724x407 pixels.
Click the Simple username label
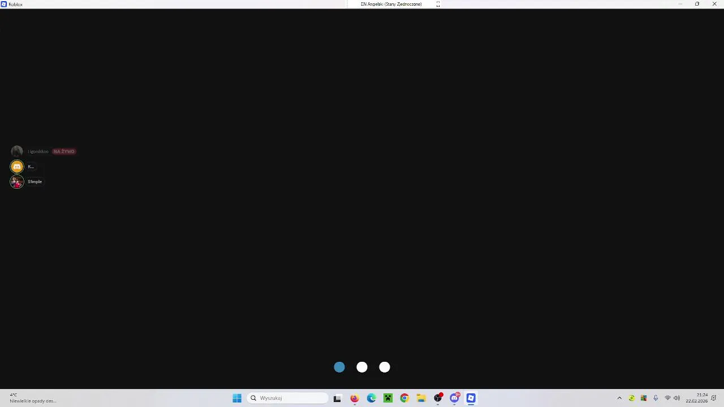coord(35,182)
